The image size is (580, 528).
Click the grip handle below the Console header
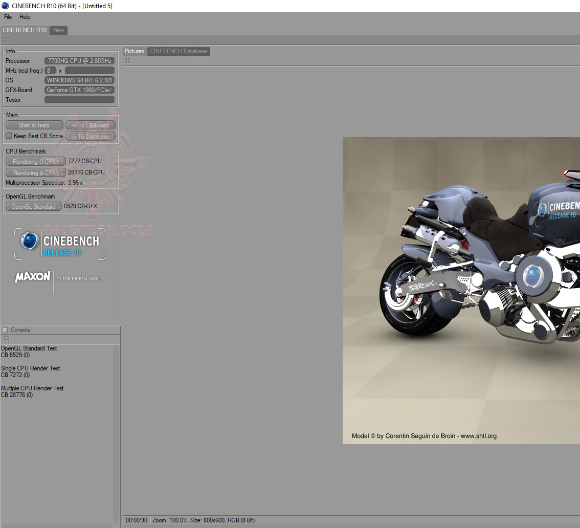(6, 339)
